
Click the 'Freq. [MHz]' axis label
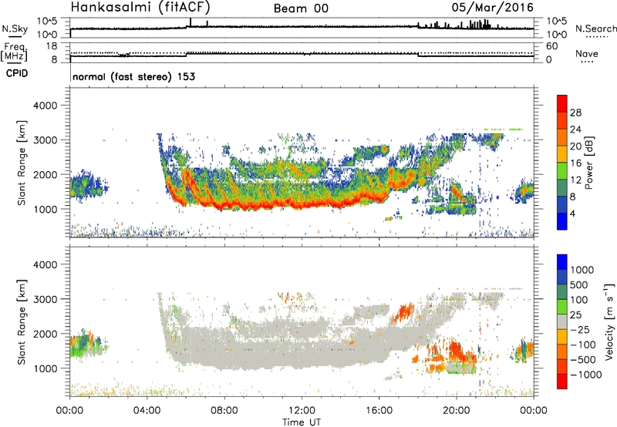pyautogui.click(x=14, y=52)
